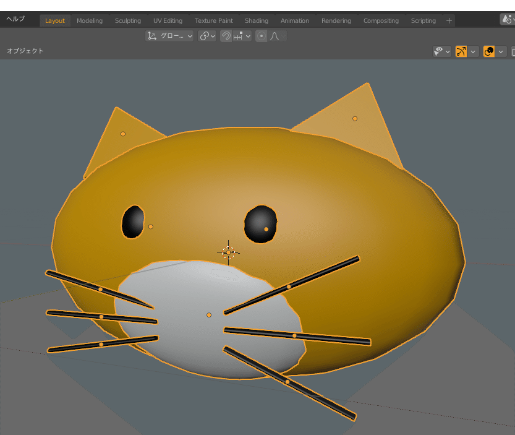Toggle the snapping magnet icon
The height and width of the screenshot is (435, 515).
pyautogui.click(x=226, y=36)
